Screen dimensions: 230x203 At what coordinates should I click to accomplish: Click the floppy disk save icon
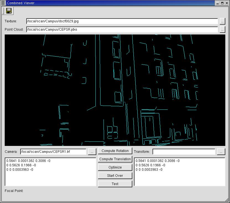coord(9,11)
